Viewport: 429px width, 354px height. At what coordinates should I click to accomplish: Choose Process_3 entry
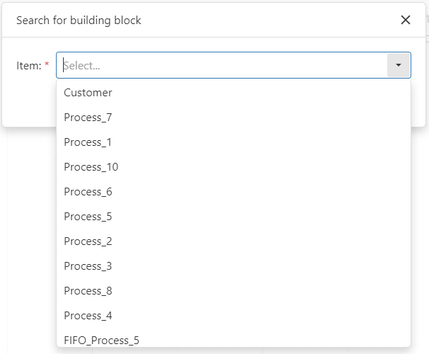click(88, 266)
